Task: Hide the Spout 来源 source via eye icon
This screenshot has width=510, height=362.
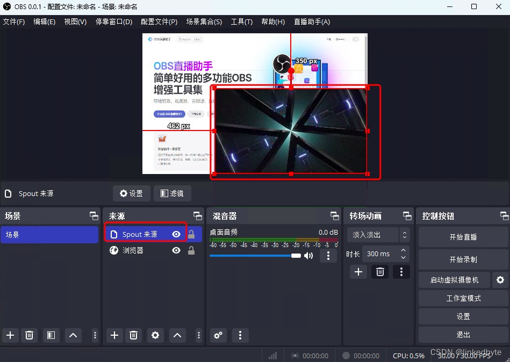Action: (x=176, y=234)
